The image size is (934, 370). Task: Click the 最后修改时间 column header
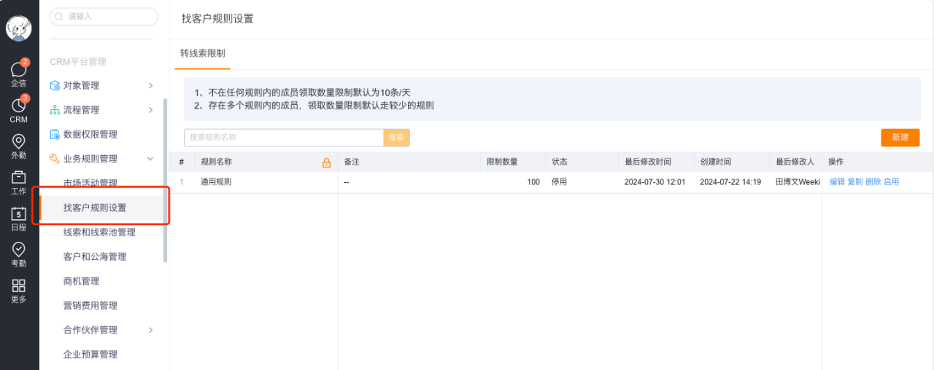tap(648, 162)
